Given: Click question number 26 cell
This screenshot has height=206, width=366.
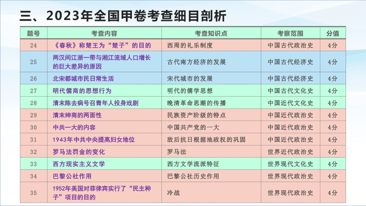Looking at the screenshot, I should [34, 78].
